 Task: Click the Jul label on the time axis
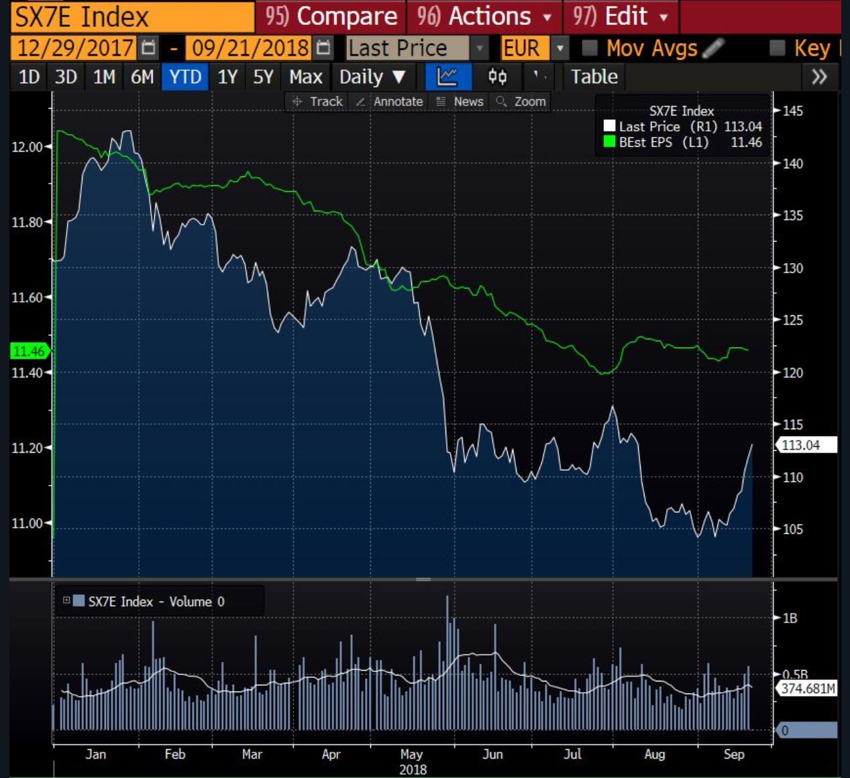tap(572, 754)
